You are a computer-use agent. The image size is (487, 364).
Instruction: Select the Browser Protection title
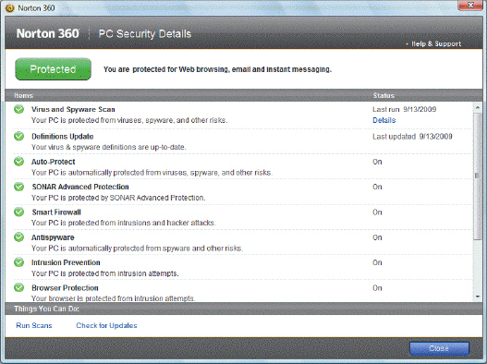point(65,288)
